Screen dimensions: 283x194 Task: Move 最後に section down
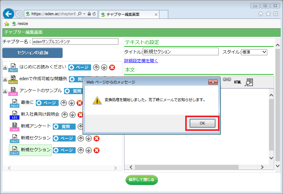[72, 103]
